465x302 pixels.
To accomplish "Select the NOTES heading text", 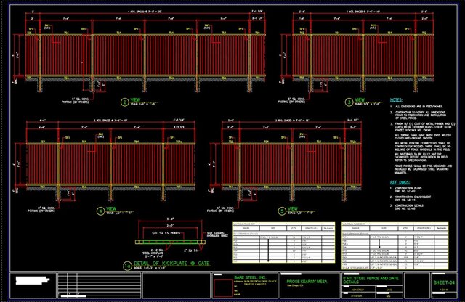I will (396, 100).
